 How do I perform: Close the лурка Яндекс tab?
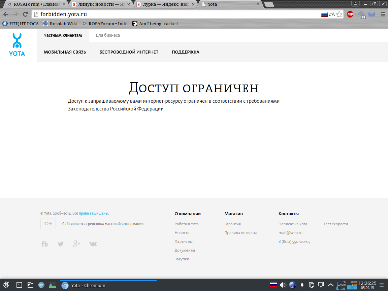pos(193,4)
